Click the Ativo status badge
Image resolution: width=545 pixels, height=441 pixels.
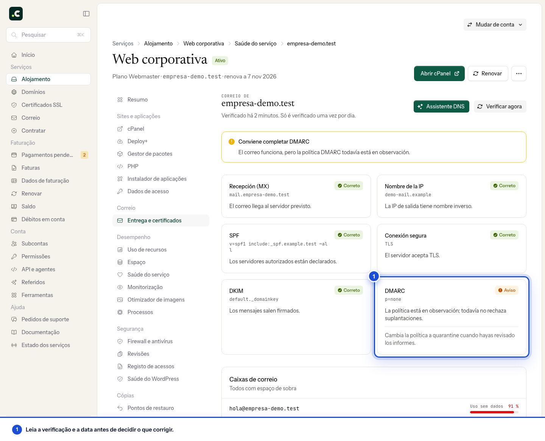[220, 61]
